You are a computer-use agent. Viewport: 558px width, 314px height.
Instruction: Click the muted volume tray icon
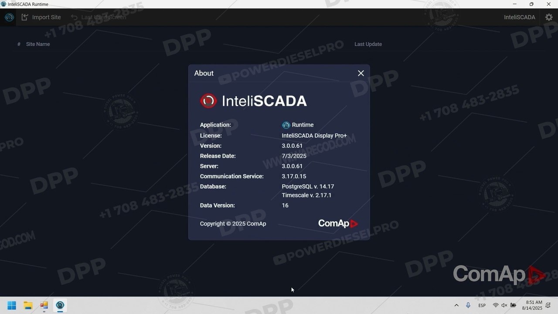504,305
